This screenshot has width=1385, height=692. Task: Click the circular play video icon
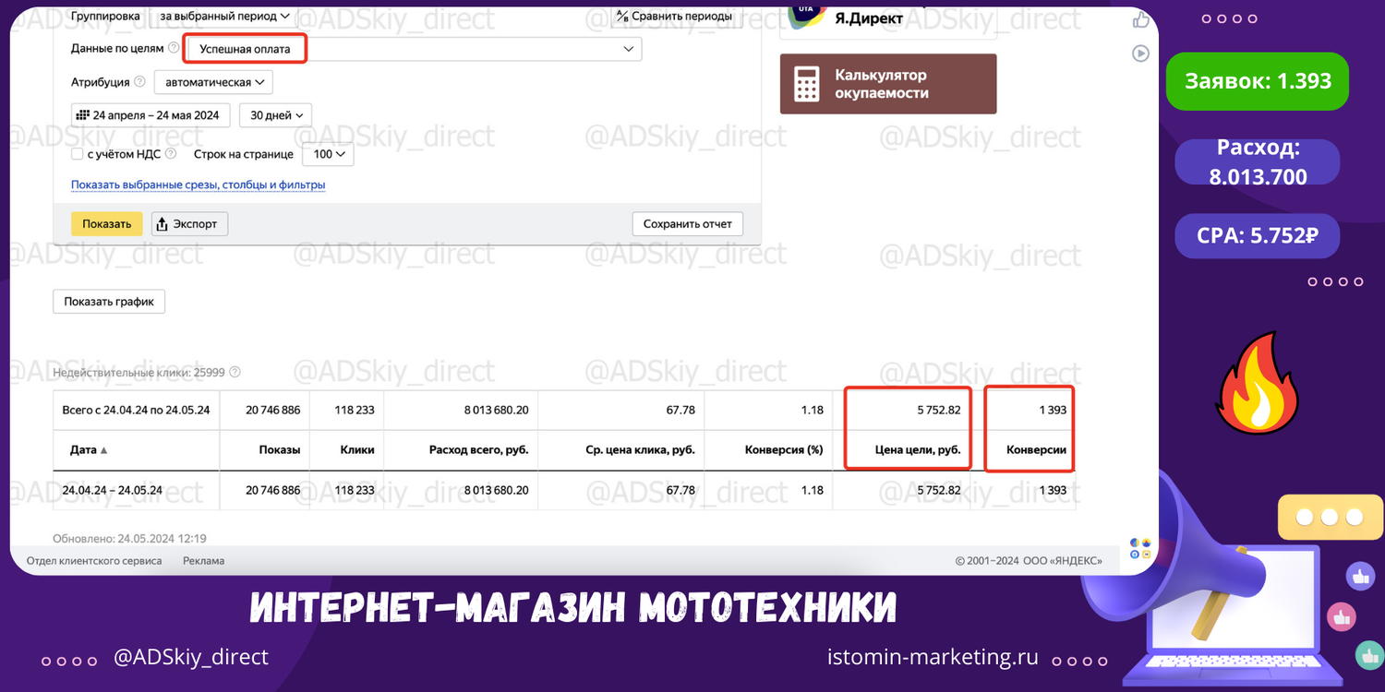click(x=1141, y=54)
